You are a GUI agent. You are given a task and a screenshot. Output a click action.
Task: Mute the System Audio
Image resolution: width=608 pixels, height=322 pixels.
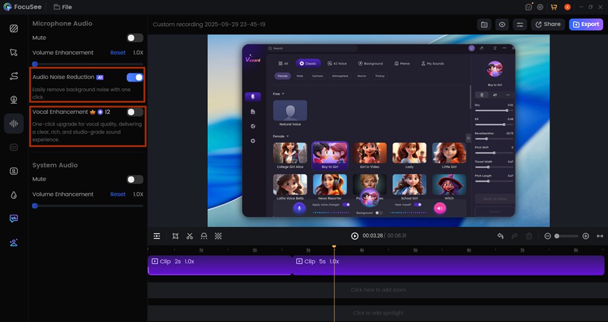click(x=135, y=179)
